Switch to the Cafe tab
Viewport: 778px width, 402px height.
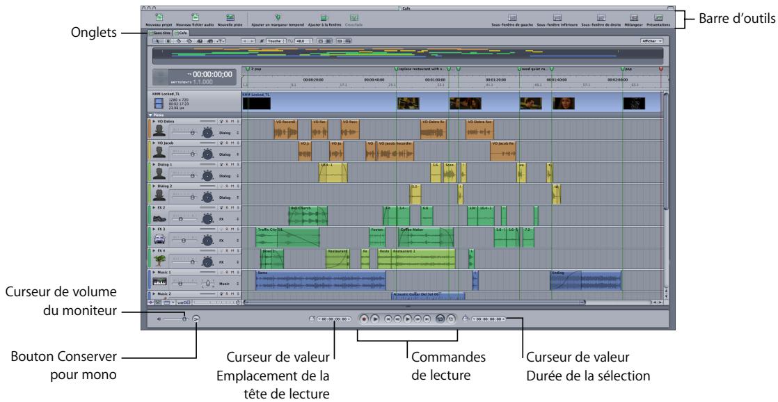pyautogui.click(x=181, y=33)
